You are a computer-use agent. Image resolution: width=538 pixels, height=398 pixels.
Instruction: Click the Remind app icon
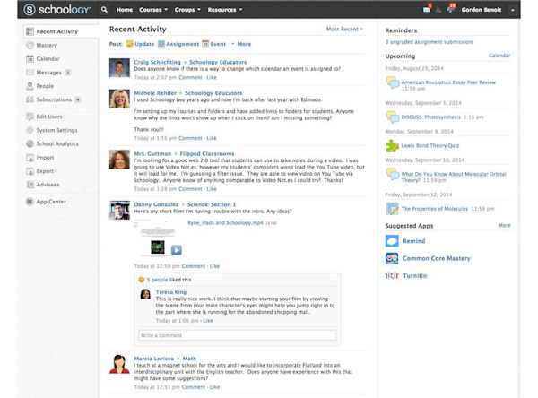tap(392, 241)
